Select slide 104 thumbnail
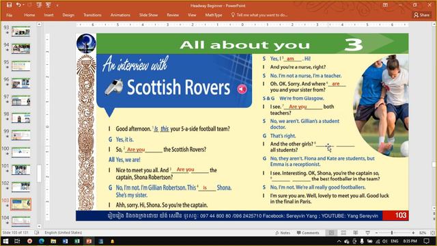This screenshot has height=246, width=437. click(21, 221)
